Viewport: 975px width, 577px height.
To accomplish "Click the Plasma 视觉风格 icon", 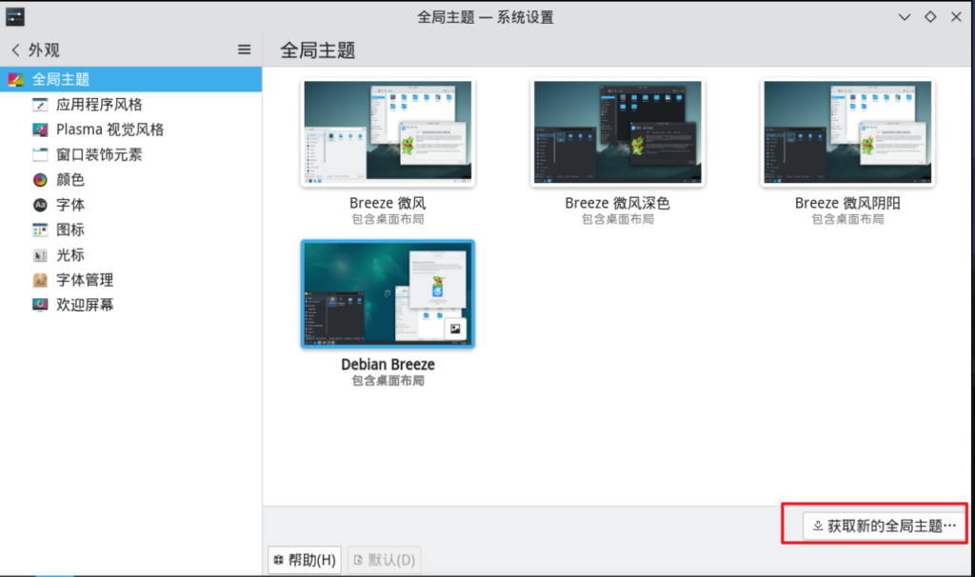I will (x=40, y=129).
